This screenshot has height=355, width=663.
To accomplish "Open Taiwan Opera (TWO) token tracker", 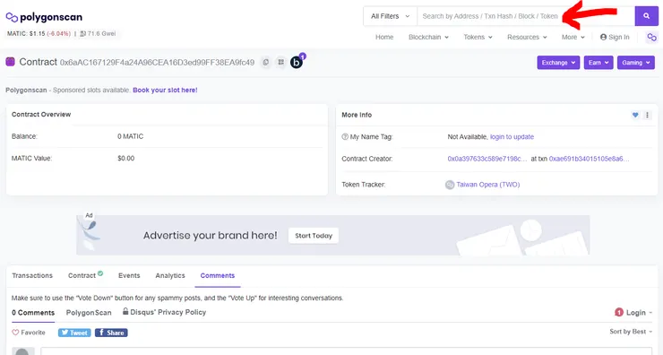I will pos(488,185).
